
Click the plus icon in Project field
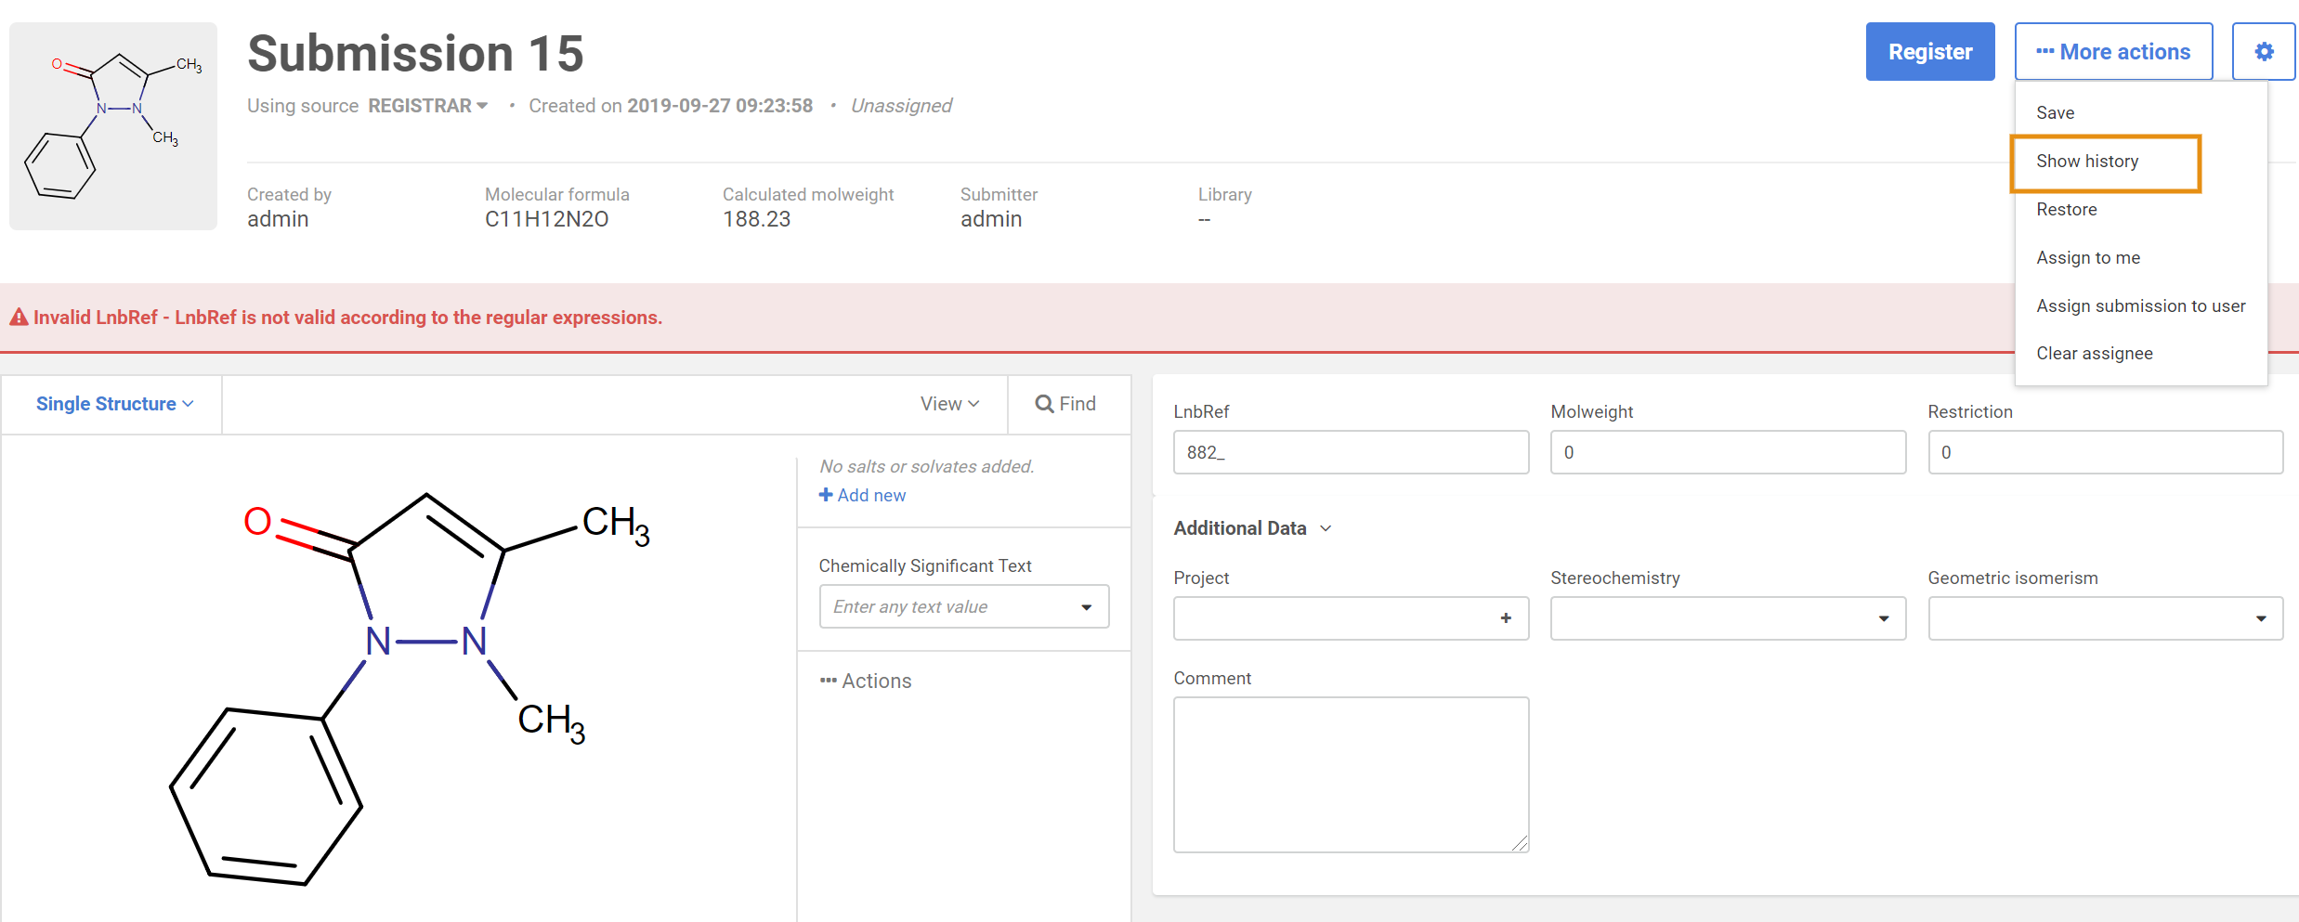point(1505,618)
